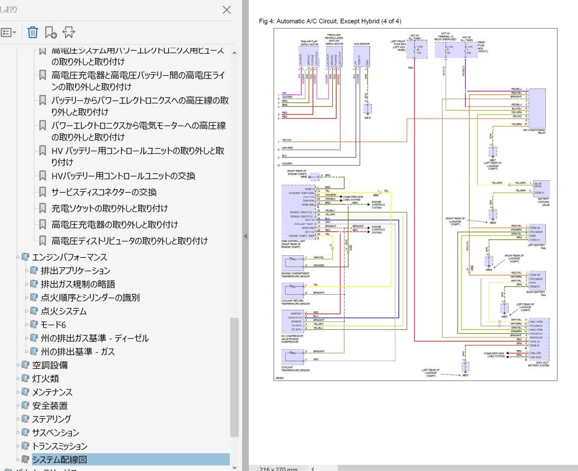Select the 灯火類 bookmark label
Screen dimensions: 578x471
click(x=45, y=379)
